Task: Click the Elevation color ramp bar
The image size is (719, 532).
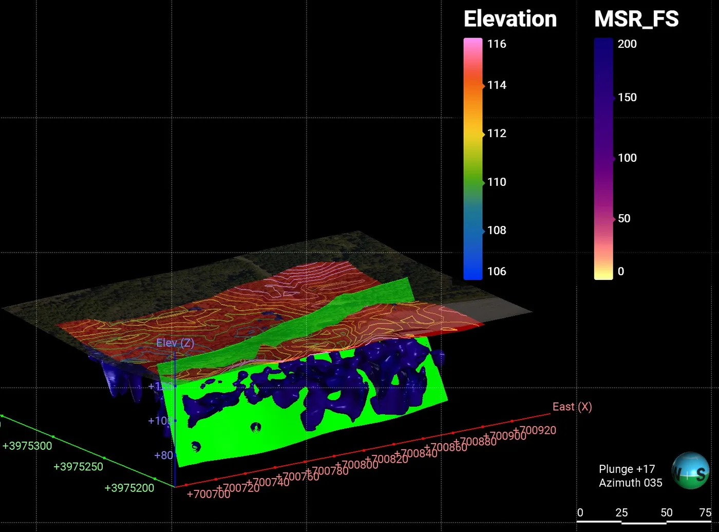Action: pos(473,159)
